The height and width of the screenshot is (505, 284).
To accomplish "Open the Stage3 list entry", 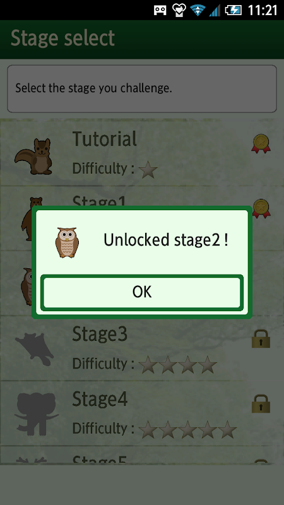I will pyautogui.click(x=142, y=348).
